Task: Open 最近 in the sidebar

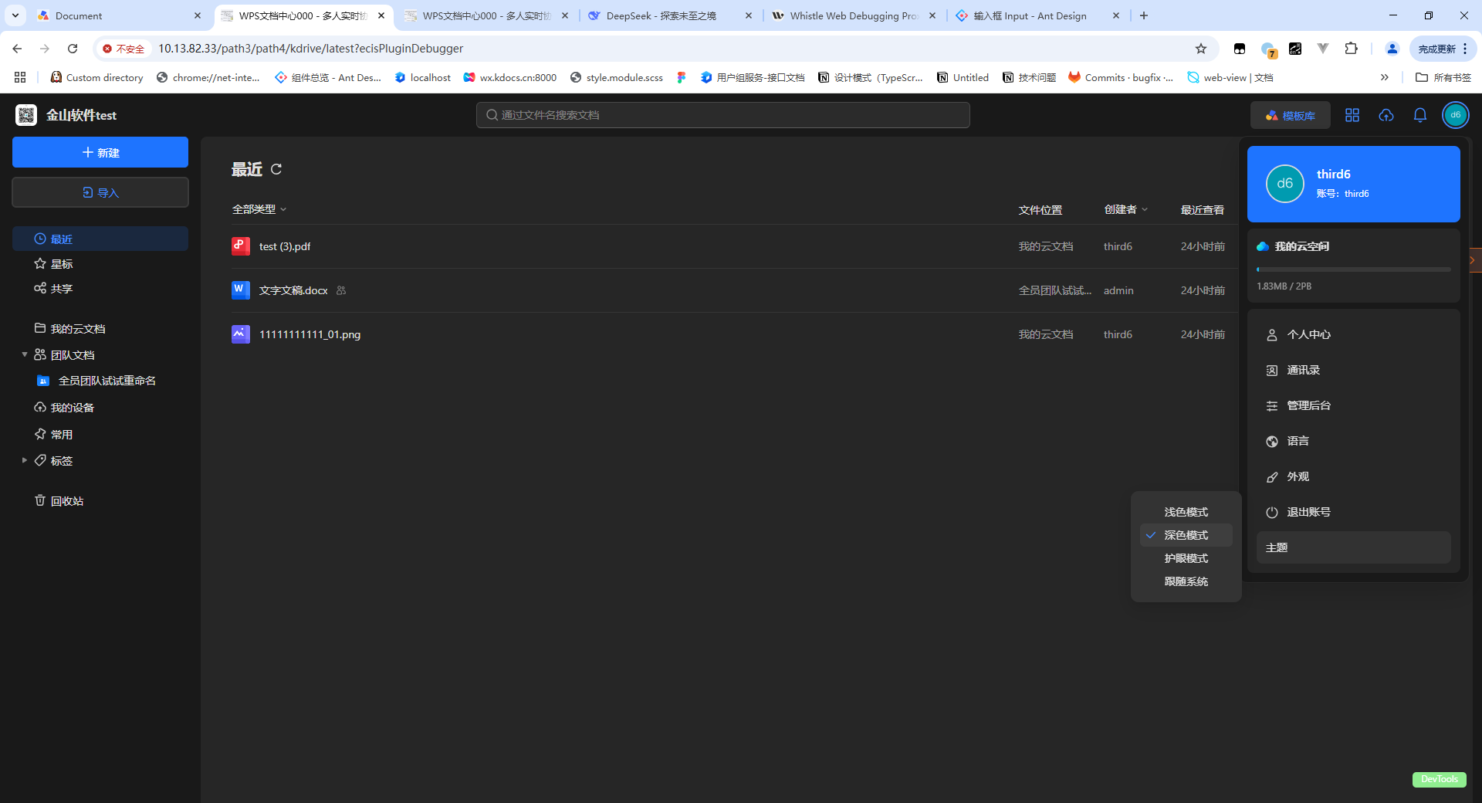Action: [100, 239]
